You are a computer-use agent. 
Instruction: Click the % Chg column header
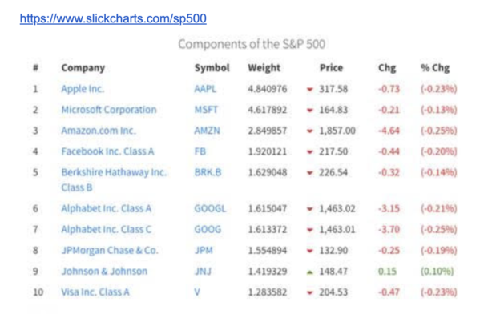click(435, 68)
